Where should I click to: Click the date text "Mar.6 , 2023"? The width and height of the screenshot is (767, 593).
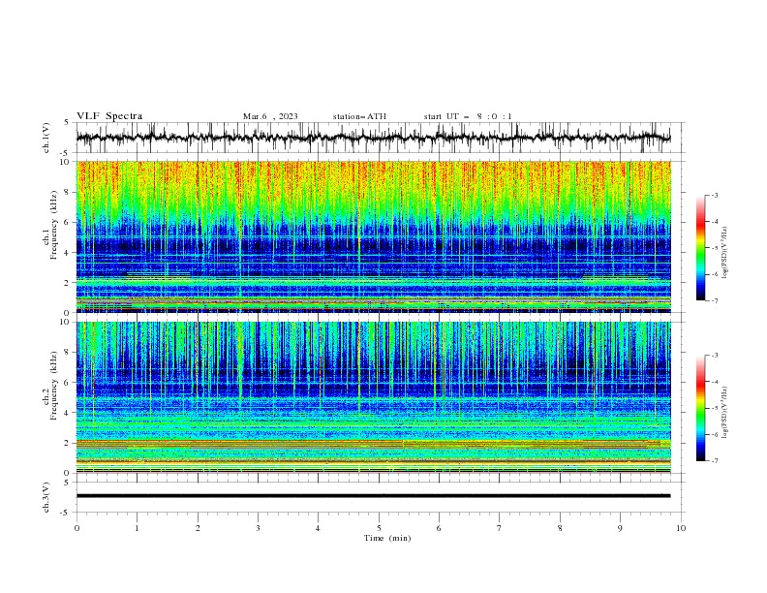coord(270,116)
